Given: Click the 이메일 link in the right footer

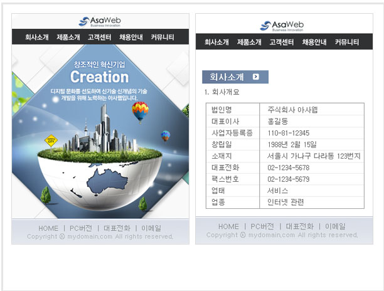Looking at the screenshot, I should pyautogui.click(x=335, y=226).
